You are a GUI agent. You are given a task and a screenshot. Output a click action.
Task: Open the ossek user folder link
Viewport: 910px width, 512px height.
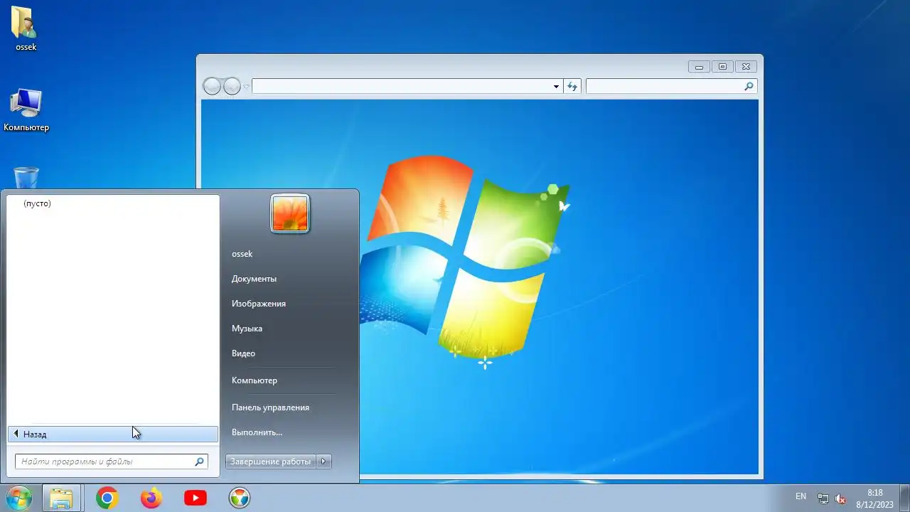point(242,254)
